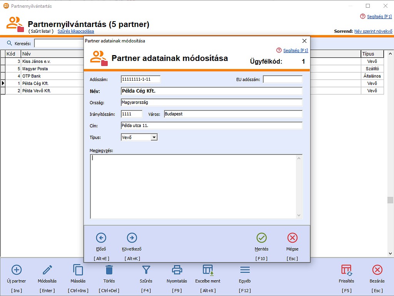Click the Másolás copy icon

click(78, 270)
